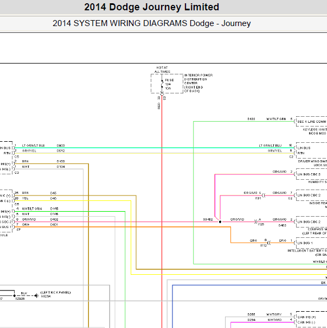Click the 'D46' circuit code
The image size is (327, 328).
[x=53, y=198]
